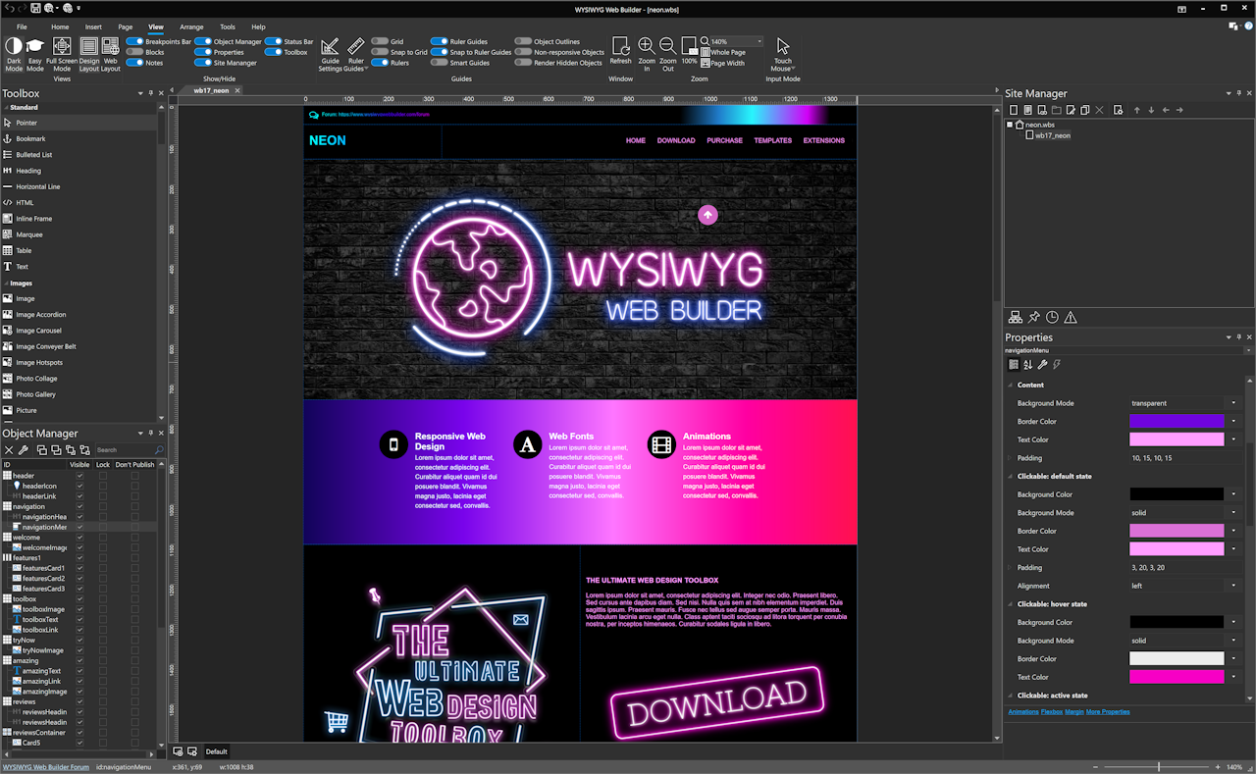Open the Background Mode transparent dropdown

pos(1233,402)
